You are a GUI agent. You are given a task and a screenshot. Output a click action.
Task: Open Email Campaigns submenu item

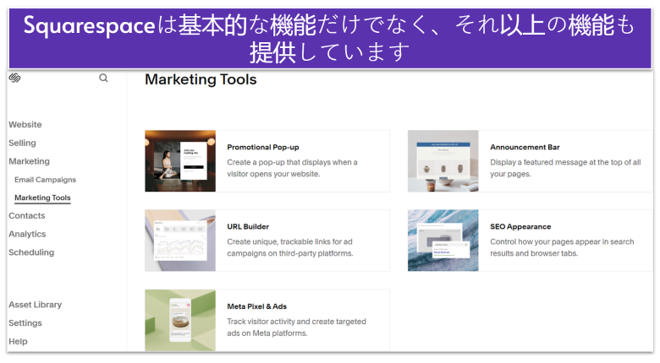click(46, 180)
